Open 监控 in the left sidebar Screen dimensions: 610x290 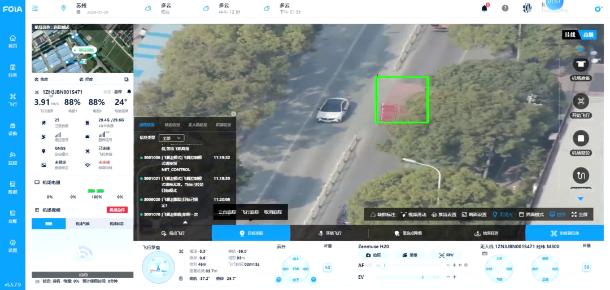[12, 158]
